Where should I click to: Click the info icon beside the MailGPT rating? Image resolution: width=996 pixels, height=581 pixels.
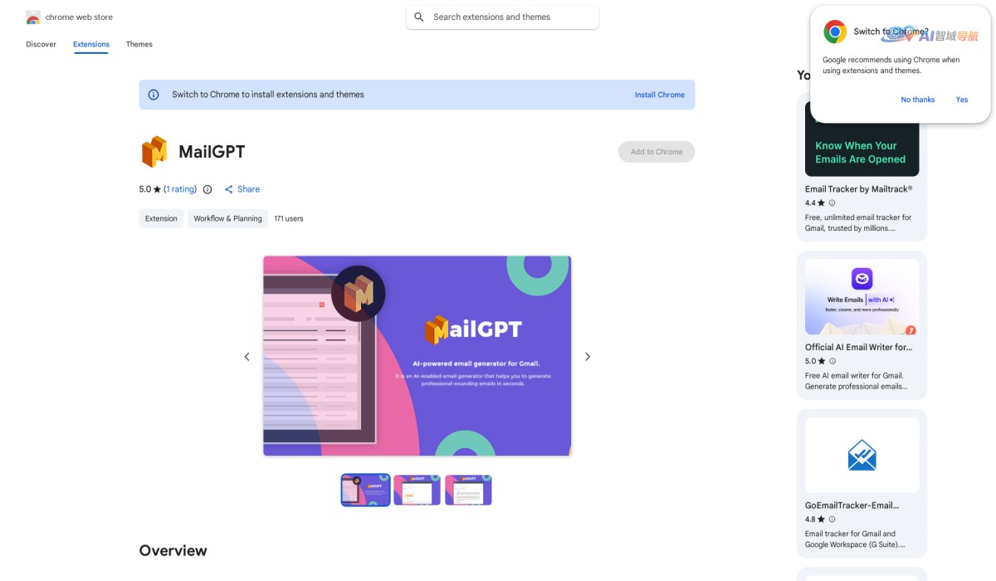pyautogui.click(x=207, y=189)
